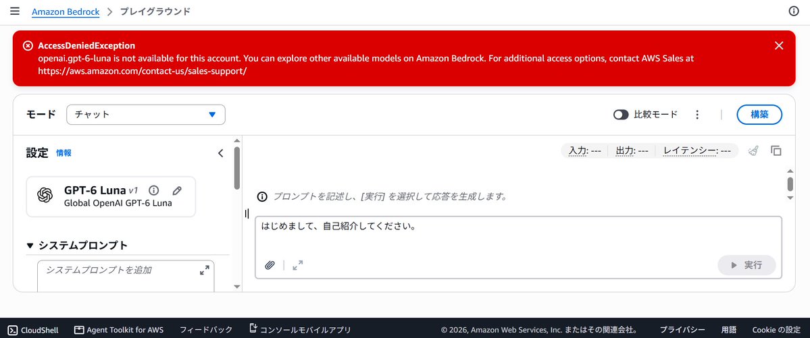The width and height of the screenshot is (810, 338).
Task: Open the hamburger navigation menu
Action: click(x=14, y=11)
